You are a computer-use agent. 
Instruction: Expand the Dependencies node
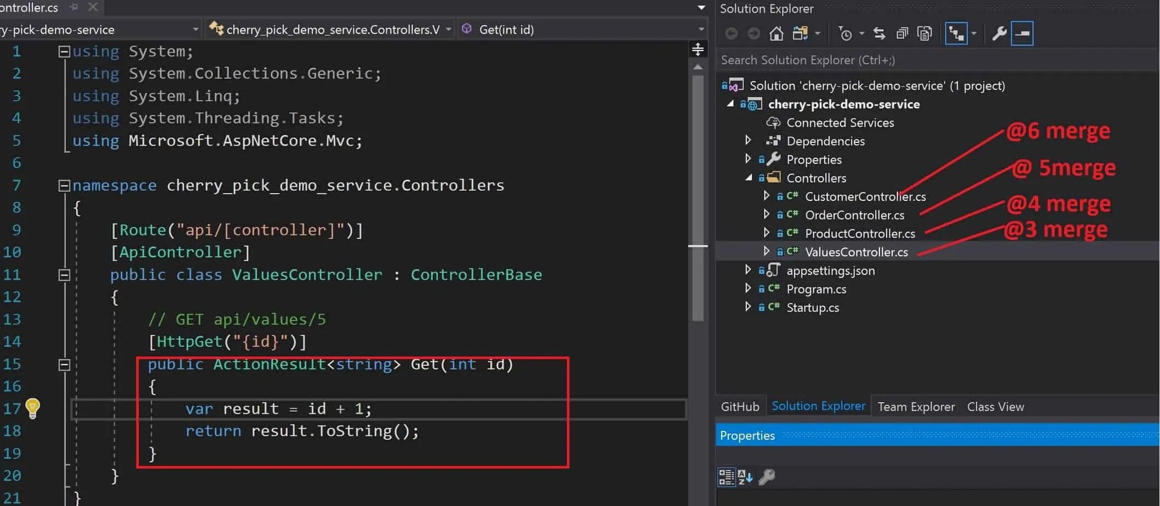click(748, 140)
